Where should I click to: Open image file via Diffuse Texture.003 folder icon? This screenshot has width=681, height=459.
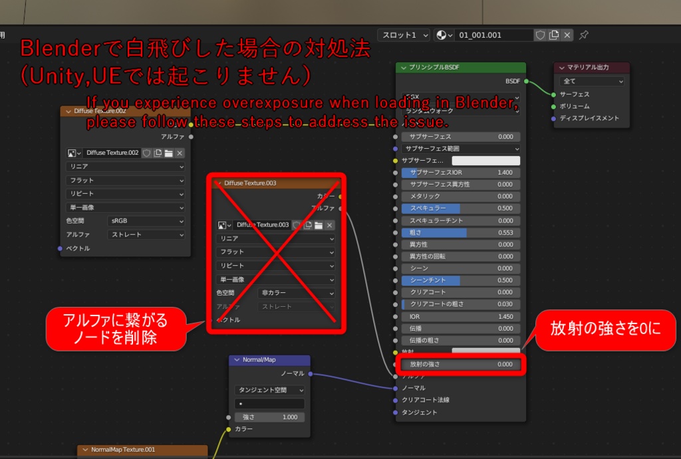(x=319, y=225)
